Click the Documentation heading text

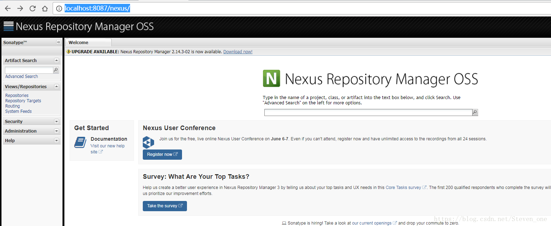[109, 139]
